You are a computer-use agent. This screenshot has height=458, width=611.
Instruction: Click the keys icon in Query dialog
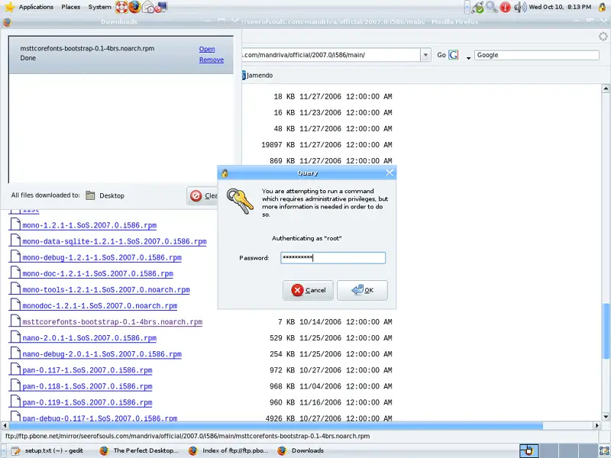[240, 202]
